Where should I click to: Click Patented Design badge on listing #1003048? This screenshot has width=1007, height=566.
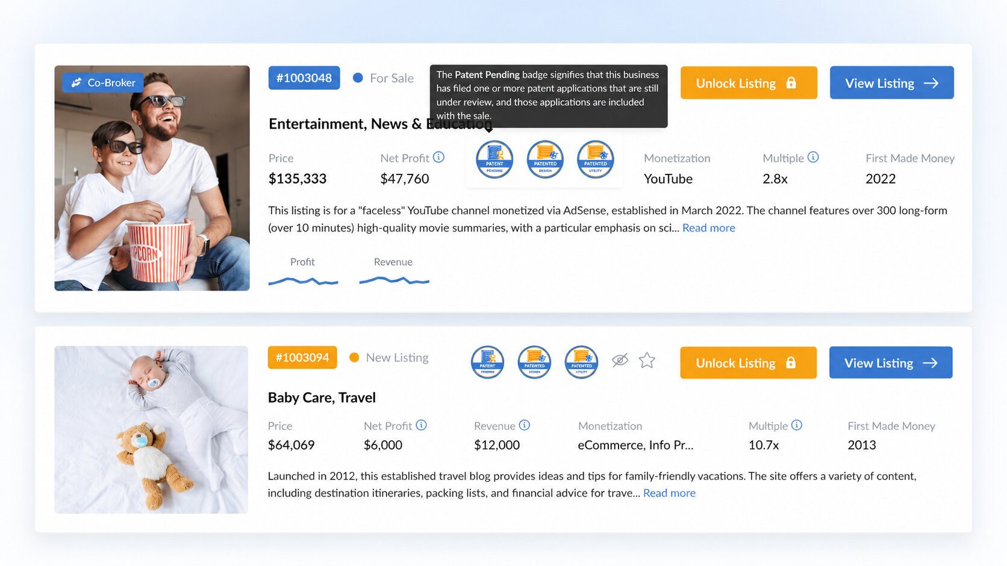coord(545,159)
